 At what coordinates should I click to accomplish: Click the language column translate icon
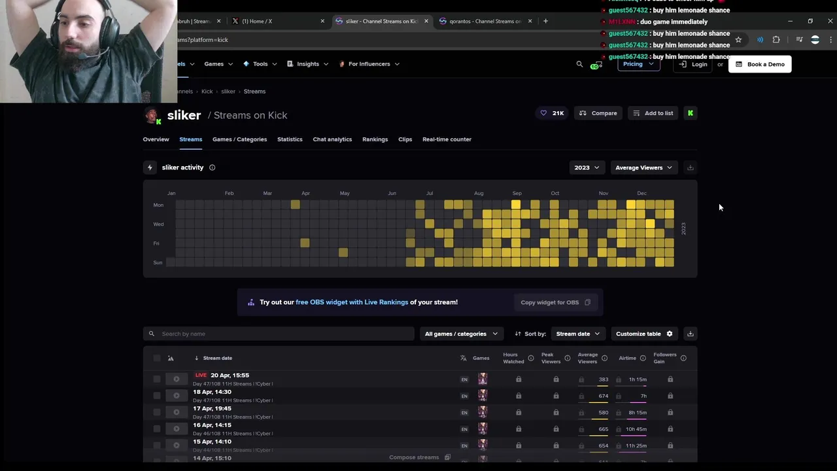click(464, 358)
